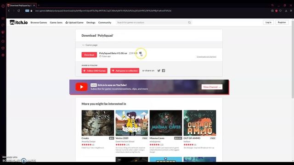Click the Venice 2089 title link
This screenshot has height=165, width=294.
pos(122,138)
